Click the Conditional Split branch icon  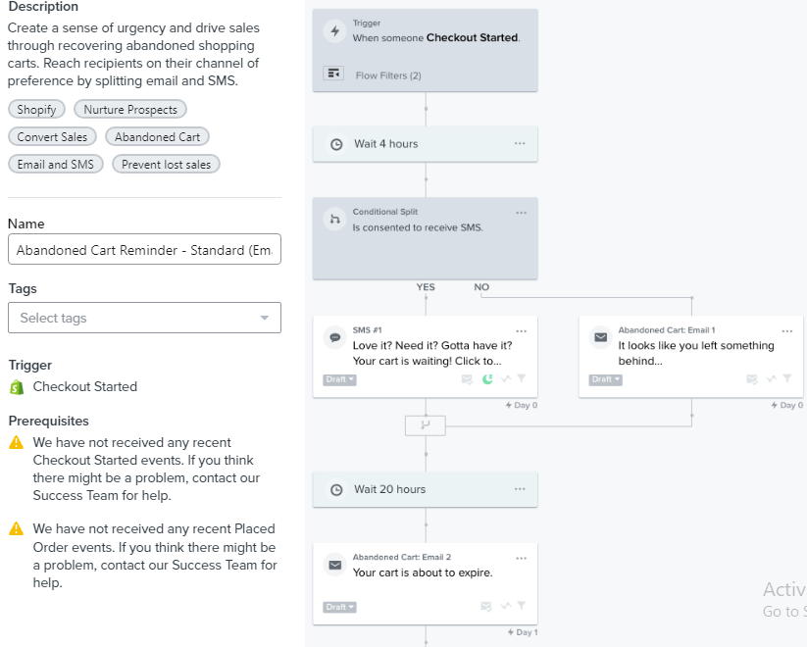[335, 220]
